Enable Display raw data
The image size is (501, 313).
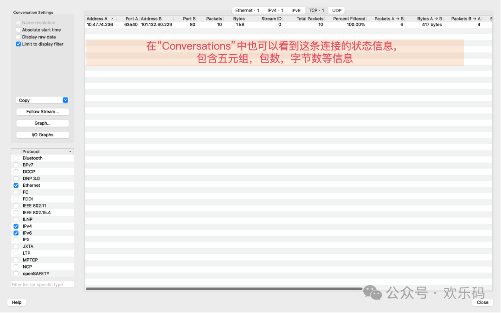18,37
